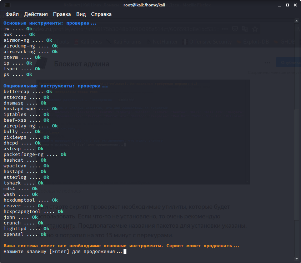Click the 'etterlog' line

click(26, 177)
